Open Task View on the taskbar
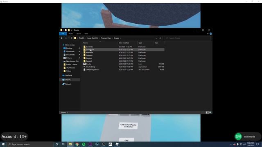The image size is (262, 147). 63,144
